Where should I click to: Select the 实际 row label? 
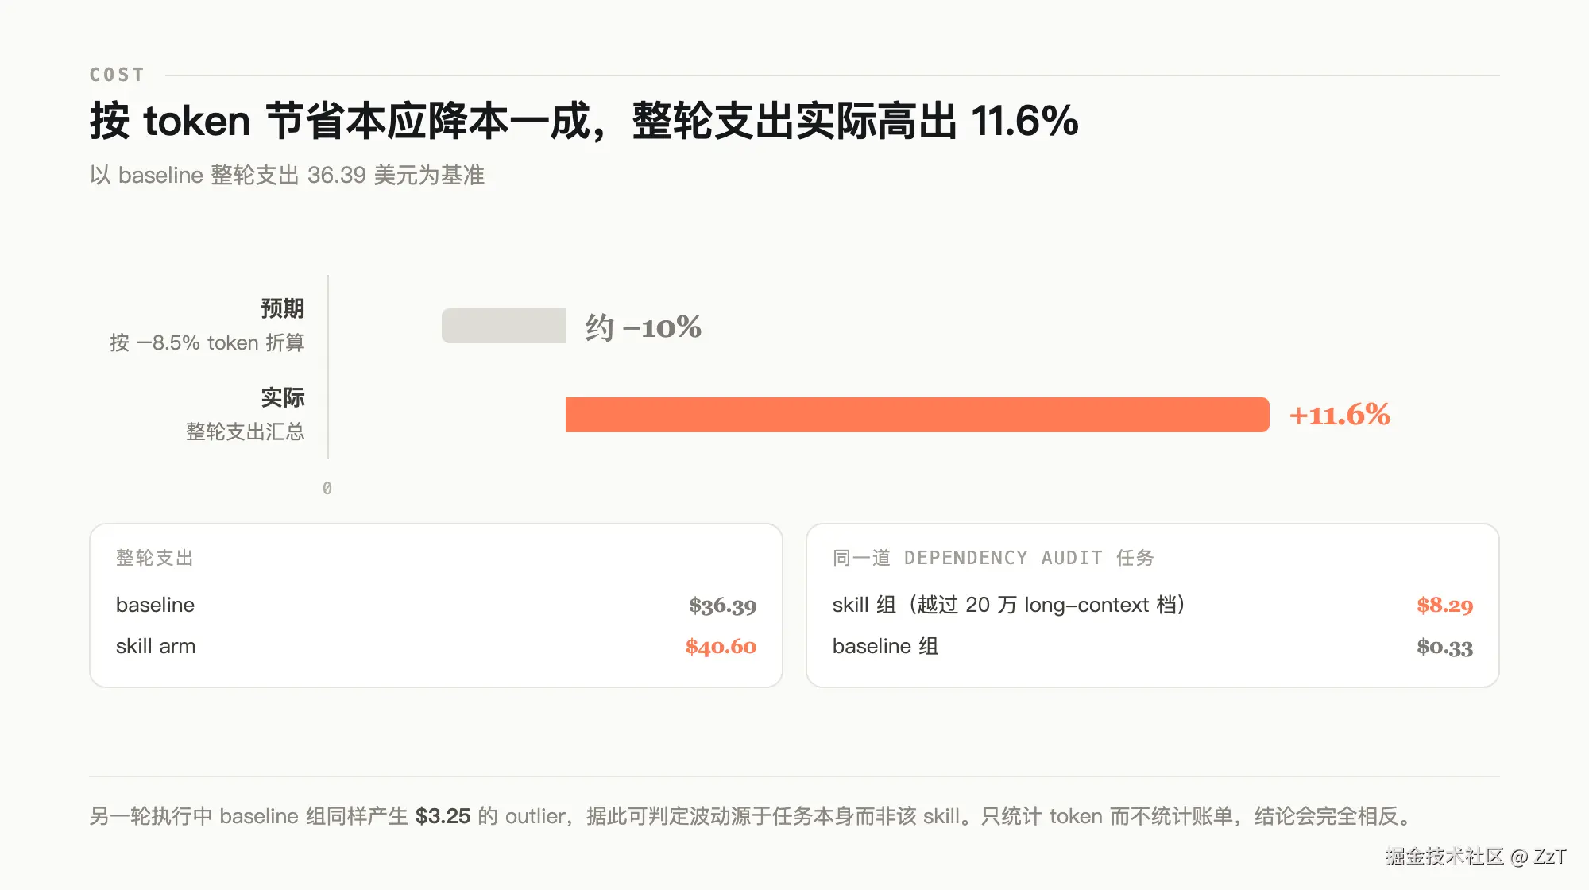click(283, 397)
